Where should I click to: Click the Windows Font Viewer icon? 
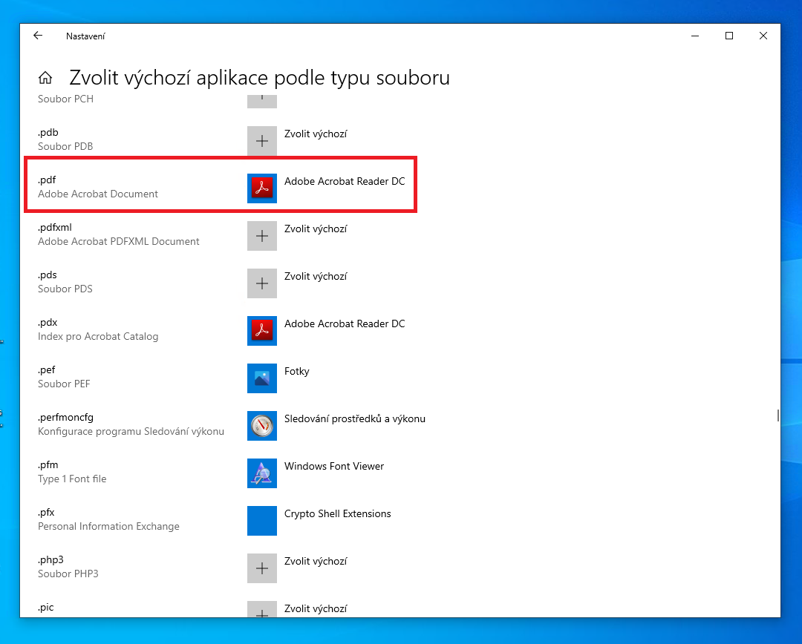(262, 473)
